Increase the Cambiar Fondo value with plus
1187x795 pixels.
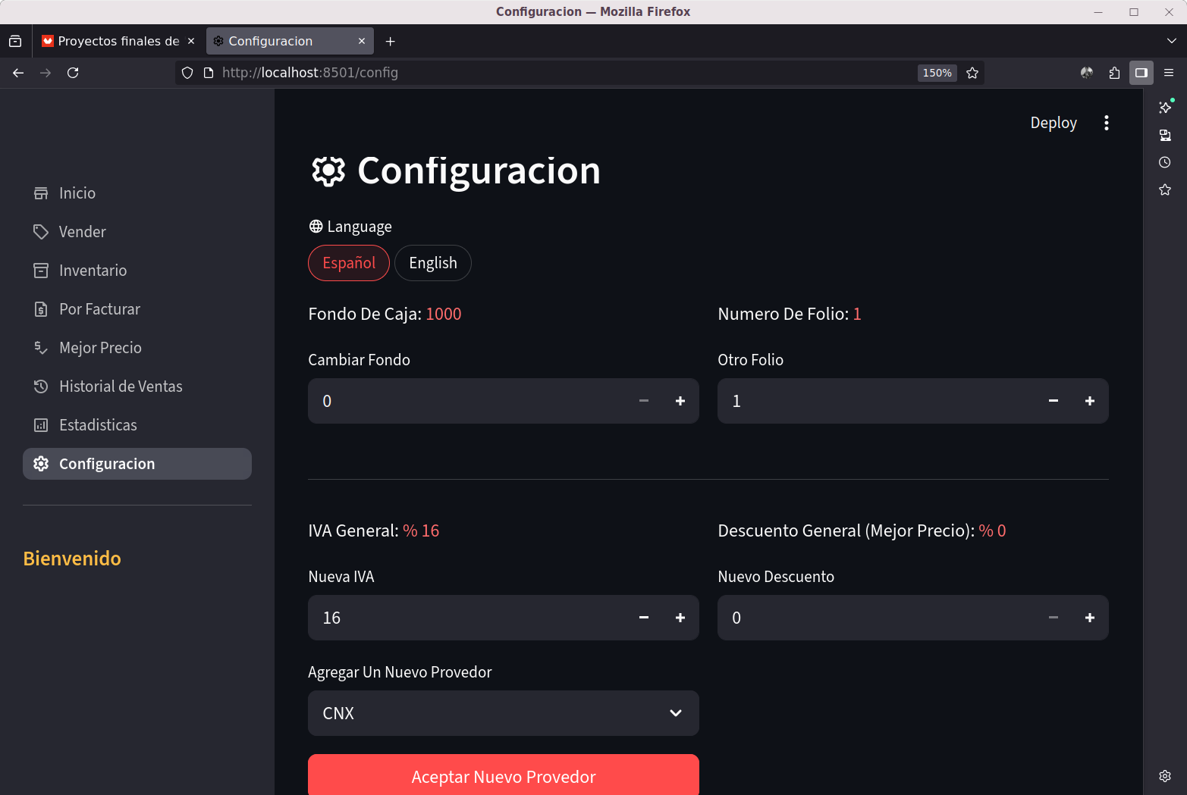click(x=680, y=401)
